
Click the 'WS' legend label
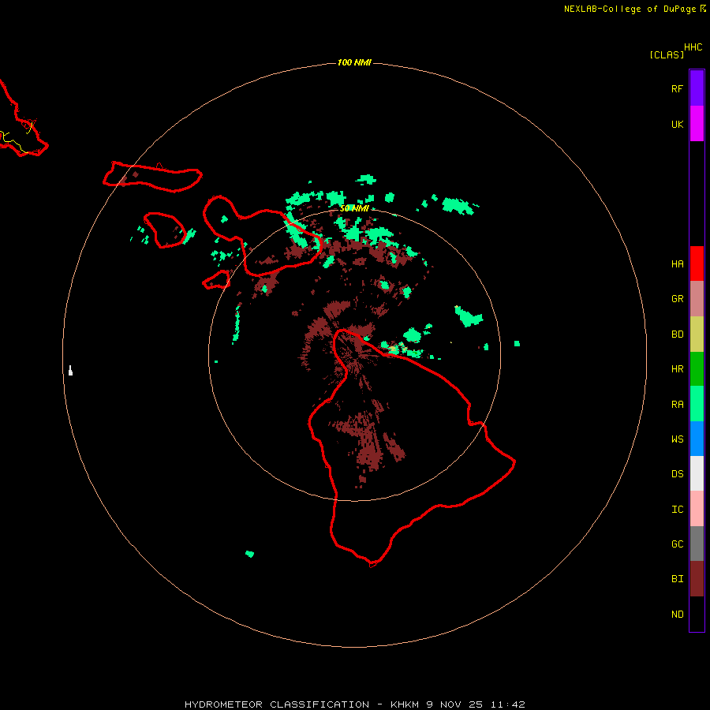(677, 439)
